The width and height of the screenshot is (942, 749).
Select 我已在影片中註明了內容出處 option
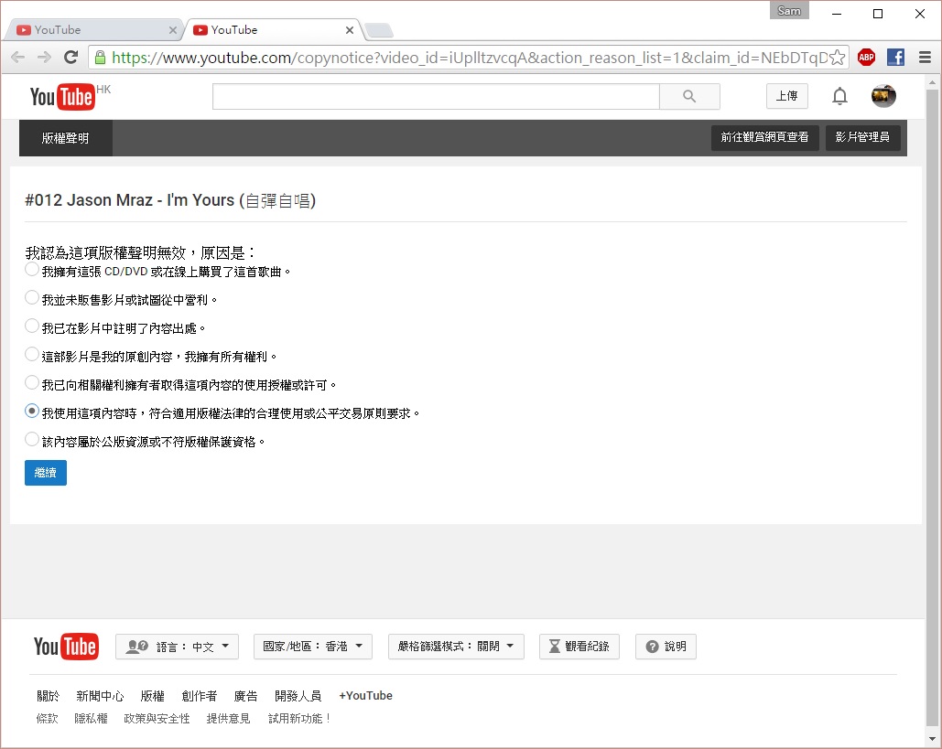coord(32,326)
